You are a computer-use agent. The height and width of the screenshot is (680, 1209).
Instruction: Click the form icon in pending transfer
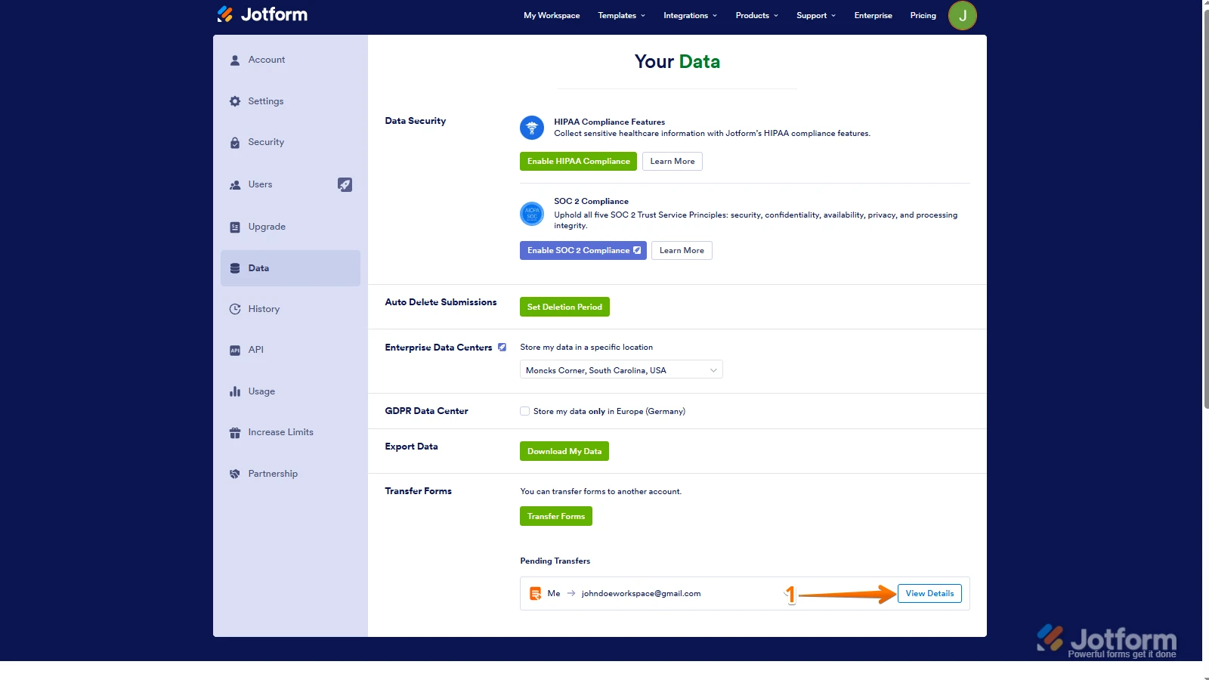point(535,594)
